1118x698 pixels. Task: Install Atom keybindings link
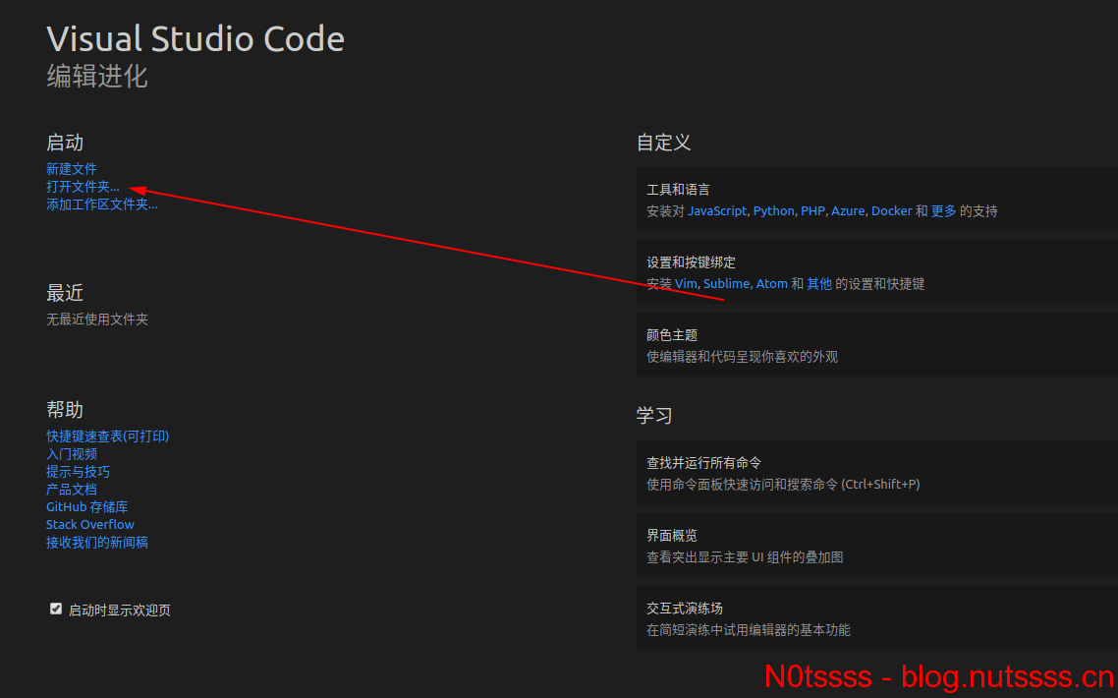[771, 284]
